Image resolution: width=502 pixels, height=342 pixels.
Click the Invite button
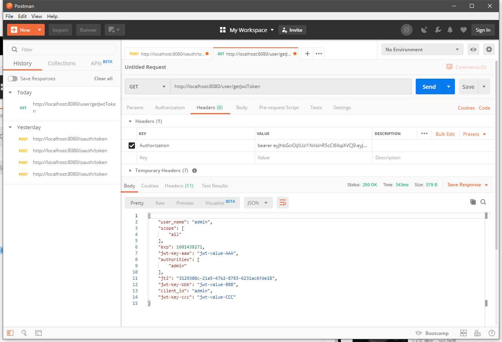point(292,30)
